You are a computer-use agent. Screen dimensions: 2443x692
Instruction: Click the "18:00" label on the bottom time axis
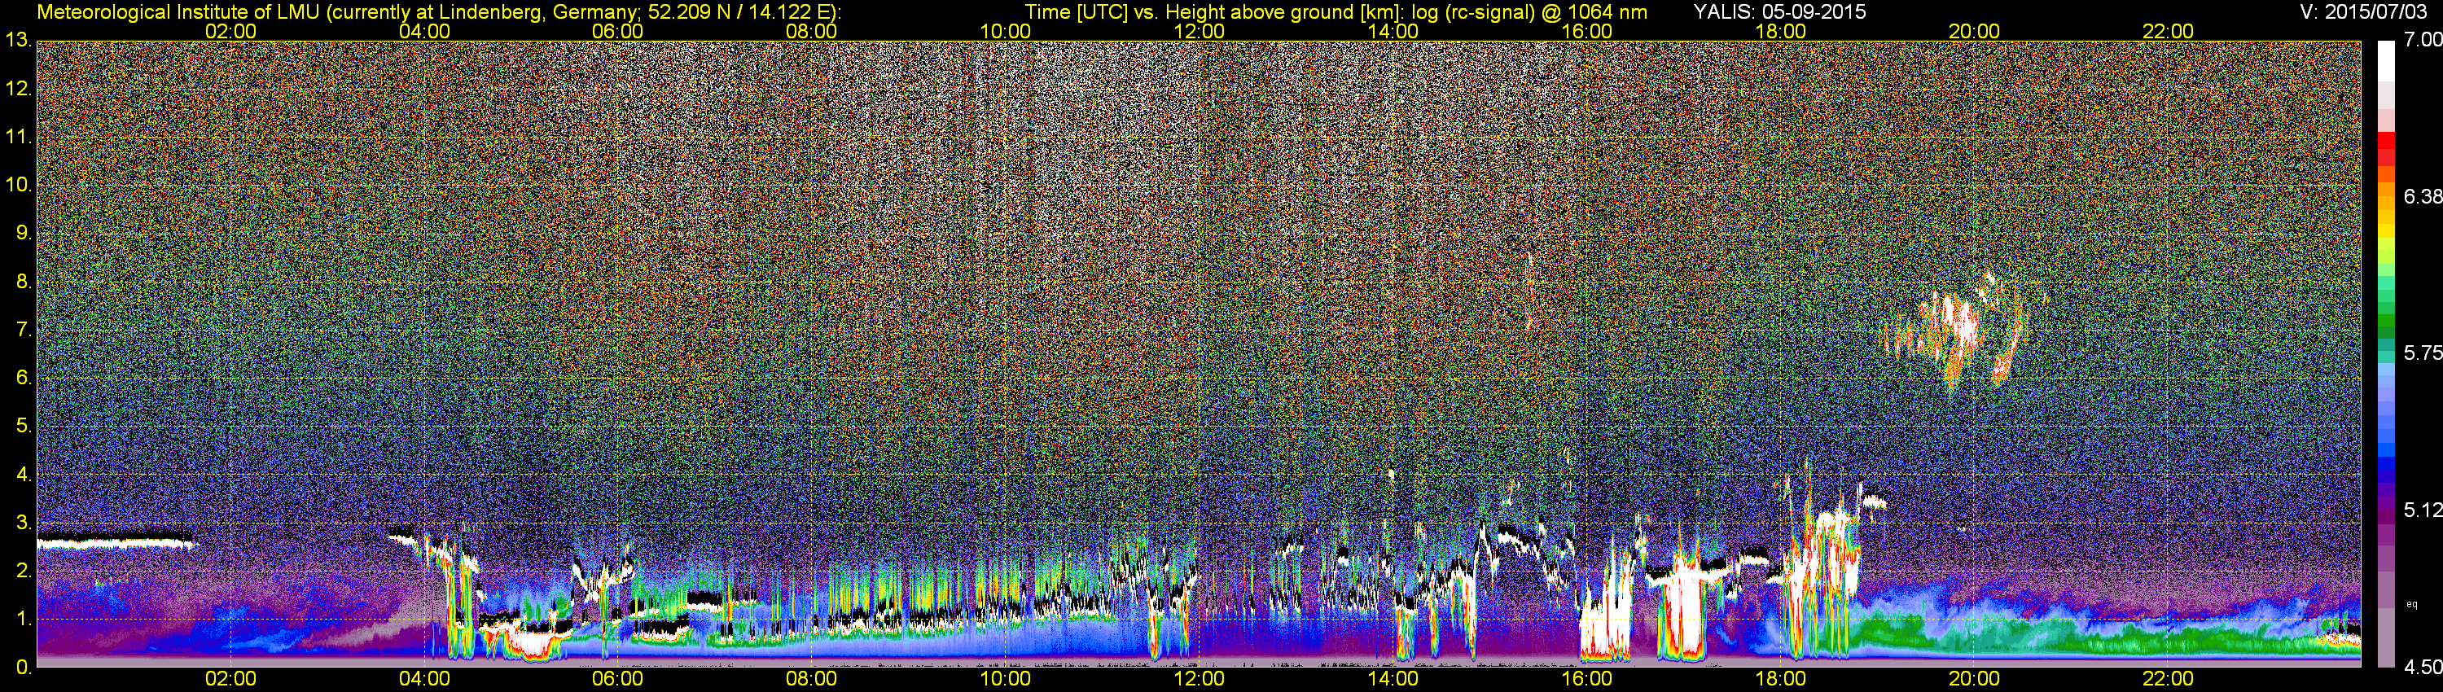coord(1780,680)
